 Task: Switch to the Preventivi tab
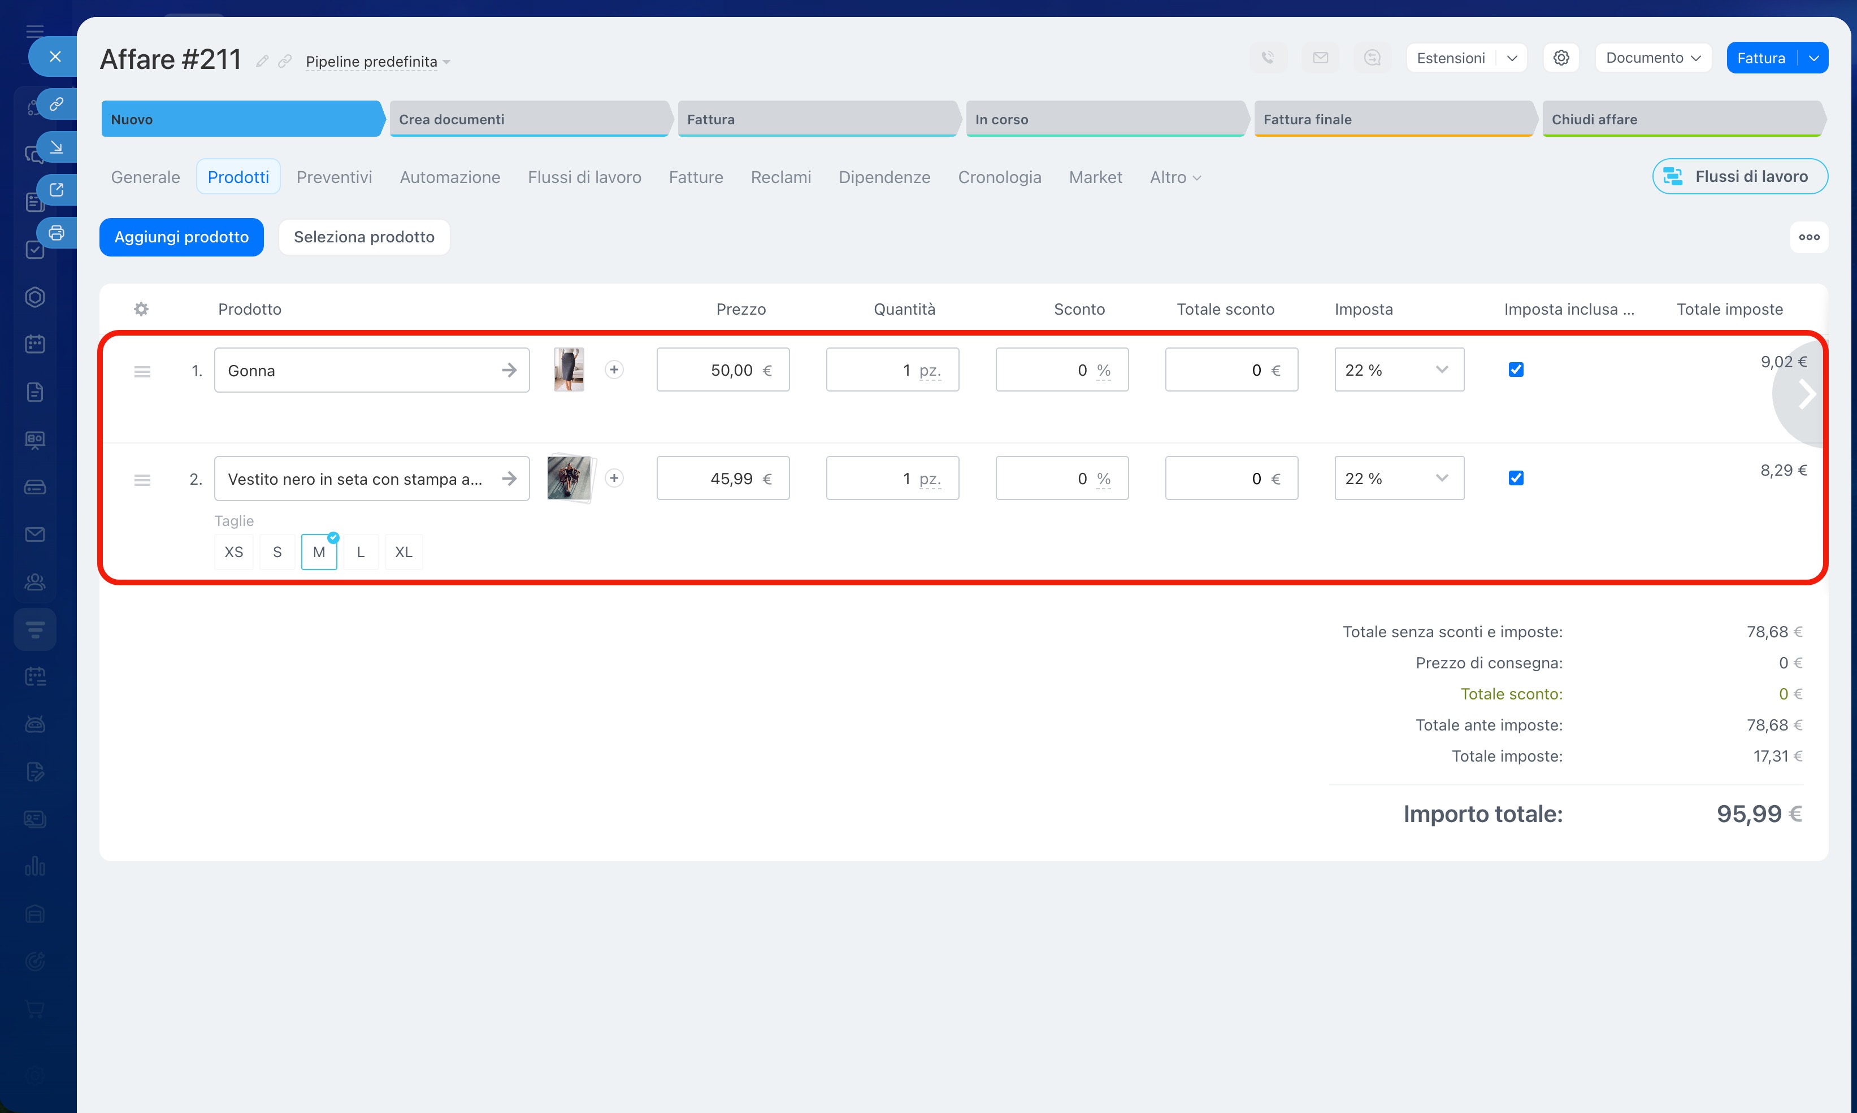coord(334,177)
